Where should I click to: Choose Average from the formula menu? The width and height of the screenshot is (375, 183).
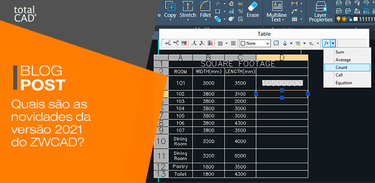pyautogui.click(x=347, y=59)
